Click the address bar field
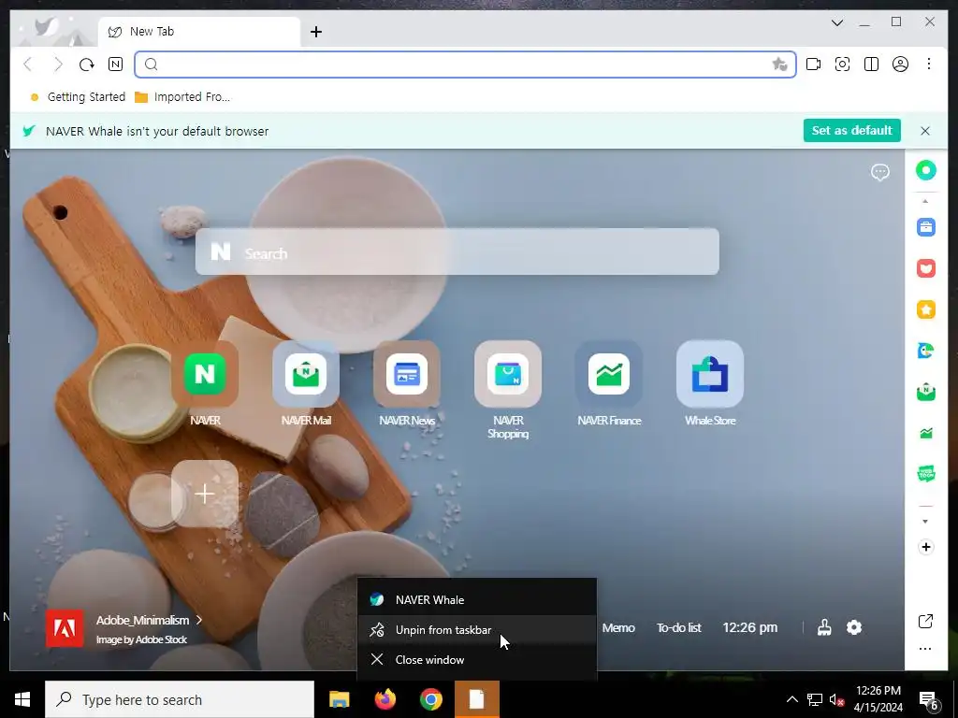The image size is (958, 718). (464, 65)
